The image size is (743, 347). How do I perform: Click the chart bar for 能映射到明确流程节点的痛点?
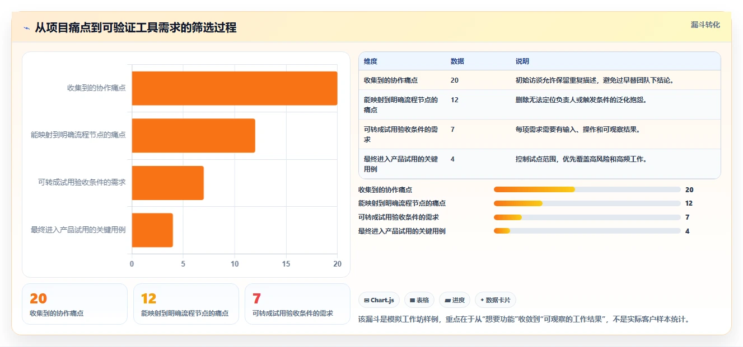(194, 135)
